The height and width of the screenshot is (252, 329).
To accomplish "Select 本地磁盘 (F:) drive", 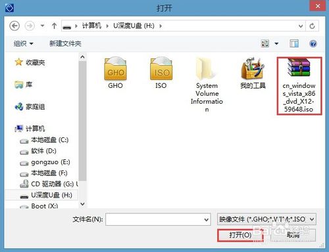I will (x=43, y=173).
